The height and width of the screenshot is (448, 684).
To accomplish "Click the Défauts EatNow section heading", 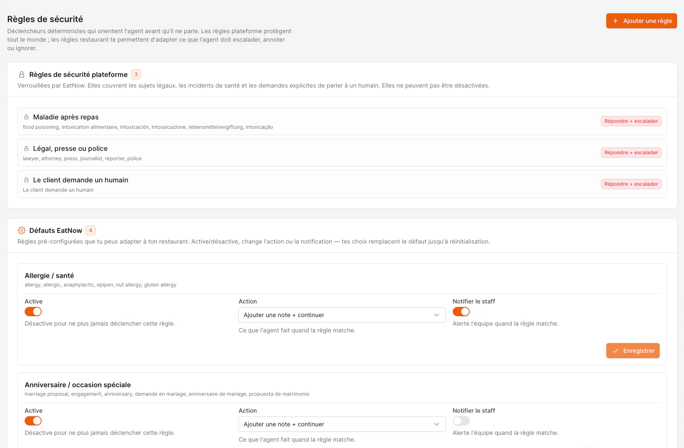I will click(x=56, y=230).
